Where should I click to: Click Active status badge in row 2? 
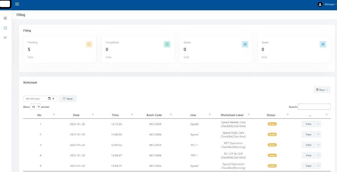(x=272, y=134)
